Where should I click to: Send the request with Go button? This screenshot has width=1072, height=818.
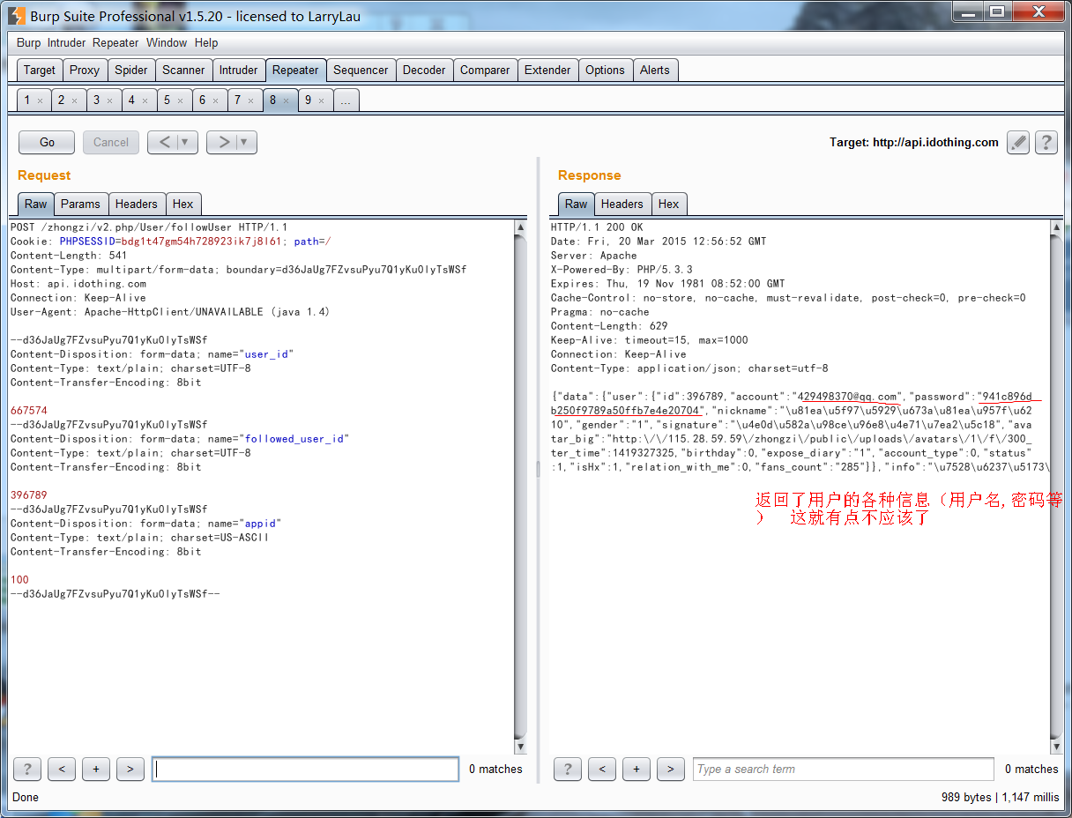tap(48, 142)
